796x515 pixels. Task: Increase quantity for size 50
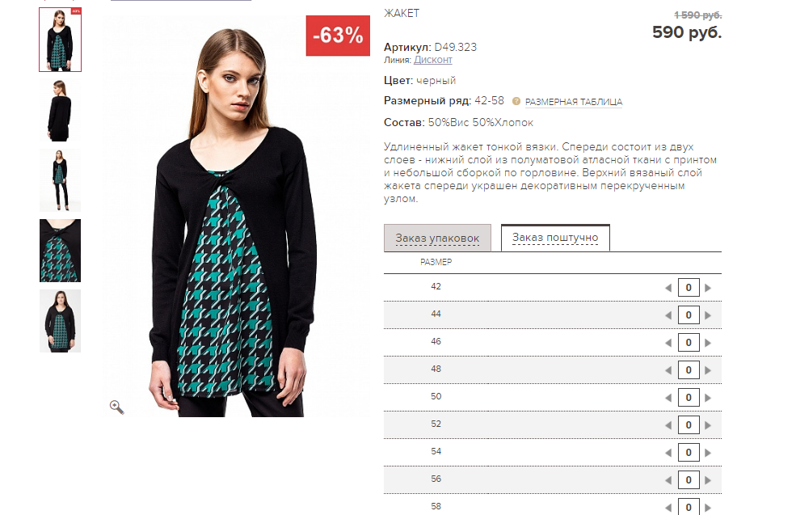pyautogui.click(x=708, y=398)
